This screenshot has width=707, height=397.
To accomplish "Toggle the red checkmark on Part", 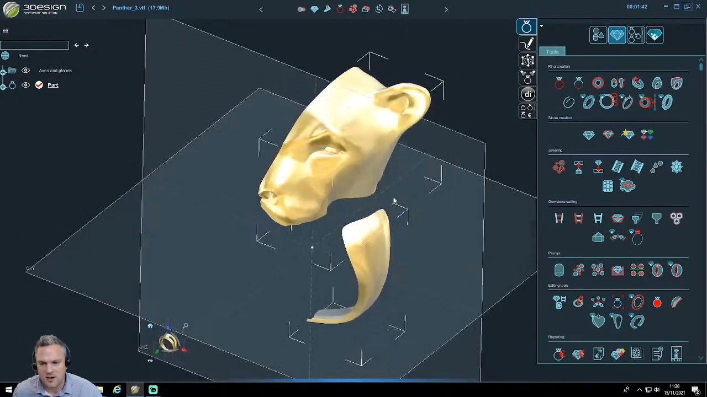I will (x=39, y=85).
